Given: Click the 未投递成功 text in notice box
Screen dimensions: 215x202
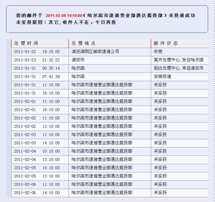Looking at the screenshot, I should (x=182, y=15).
